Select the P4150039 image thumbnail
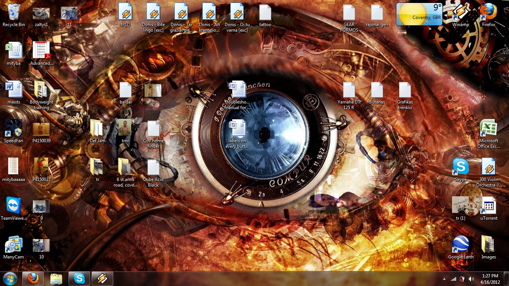 click(41, 131)
